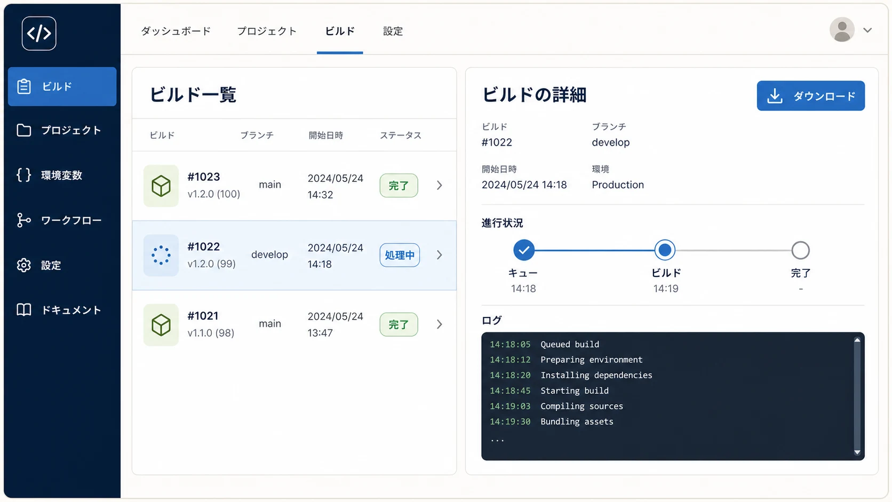The height and width of the screenshot is (502, 892).
Task: Click the branch icon for ワークフロー
Action: point(24,220)
